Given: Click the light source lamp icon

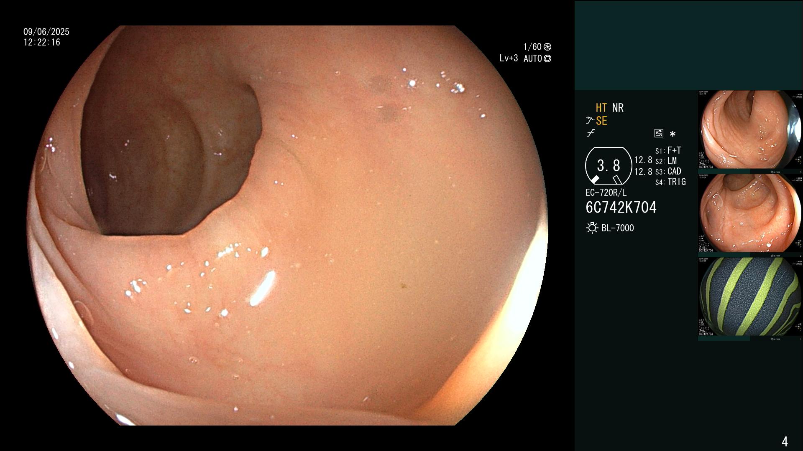Looking at the screenshot, I should pyautogui.click(x=592, y=228).
